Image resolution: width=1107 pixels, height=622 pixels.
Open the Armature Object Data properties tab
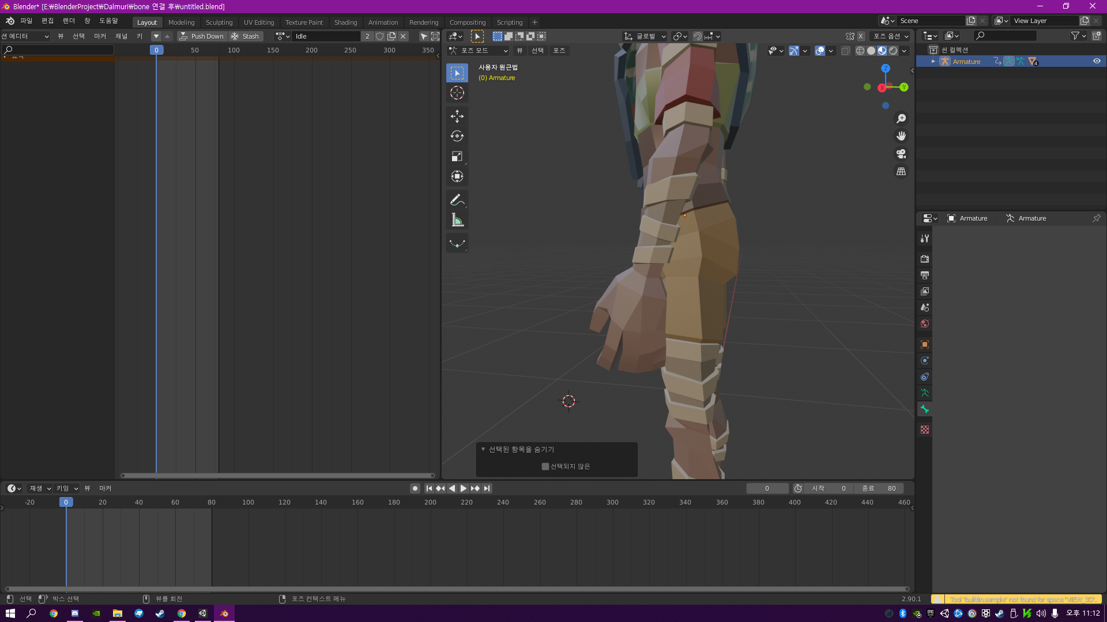(925, 393)
